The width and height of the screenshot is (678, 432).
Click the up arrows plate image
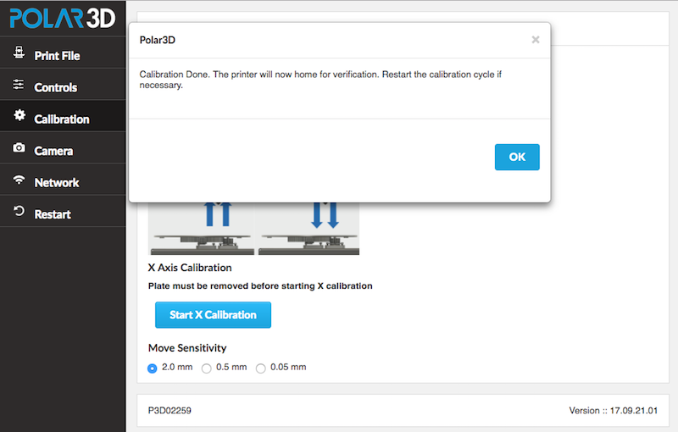(x=201, y=229)
